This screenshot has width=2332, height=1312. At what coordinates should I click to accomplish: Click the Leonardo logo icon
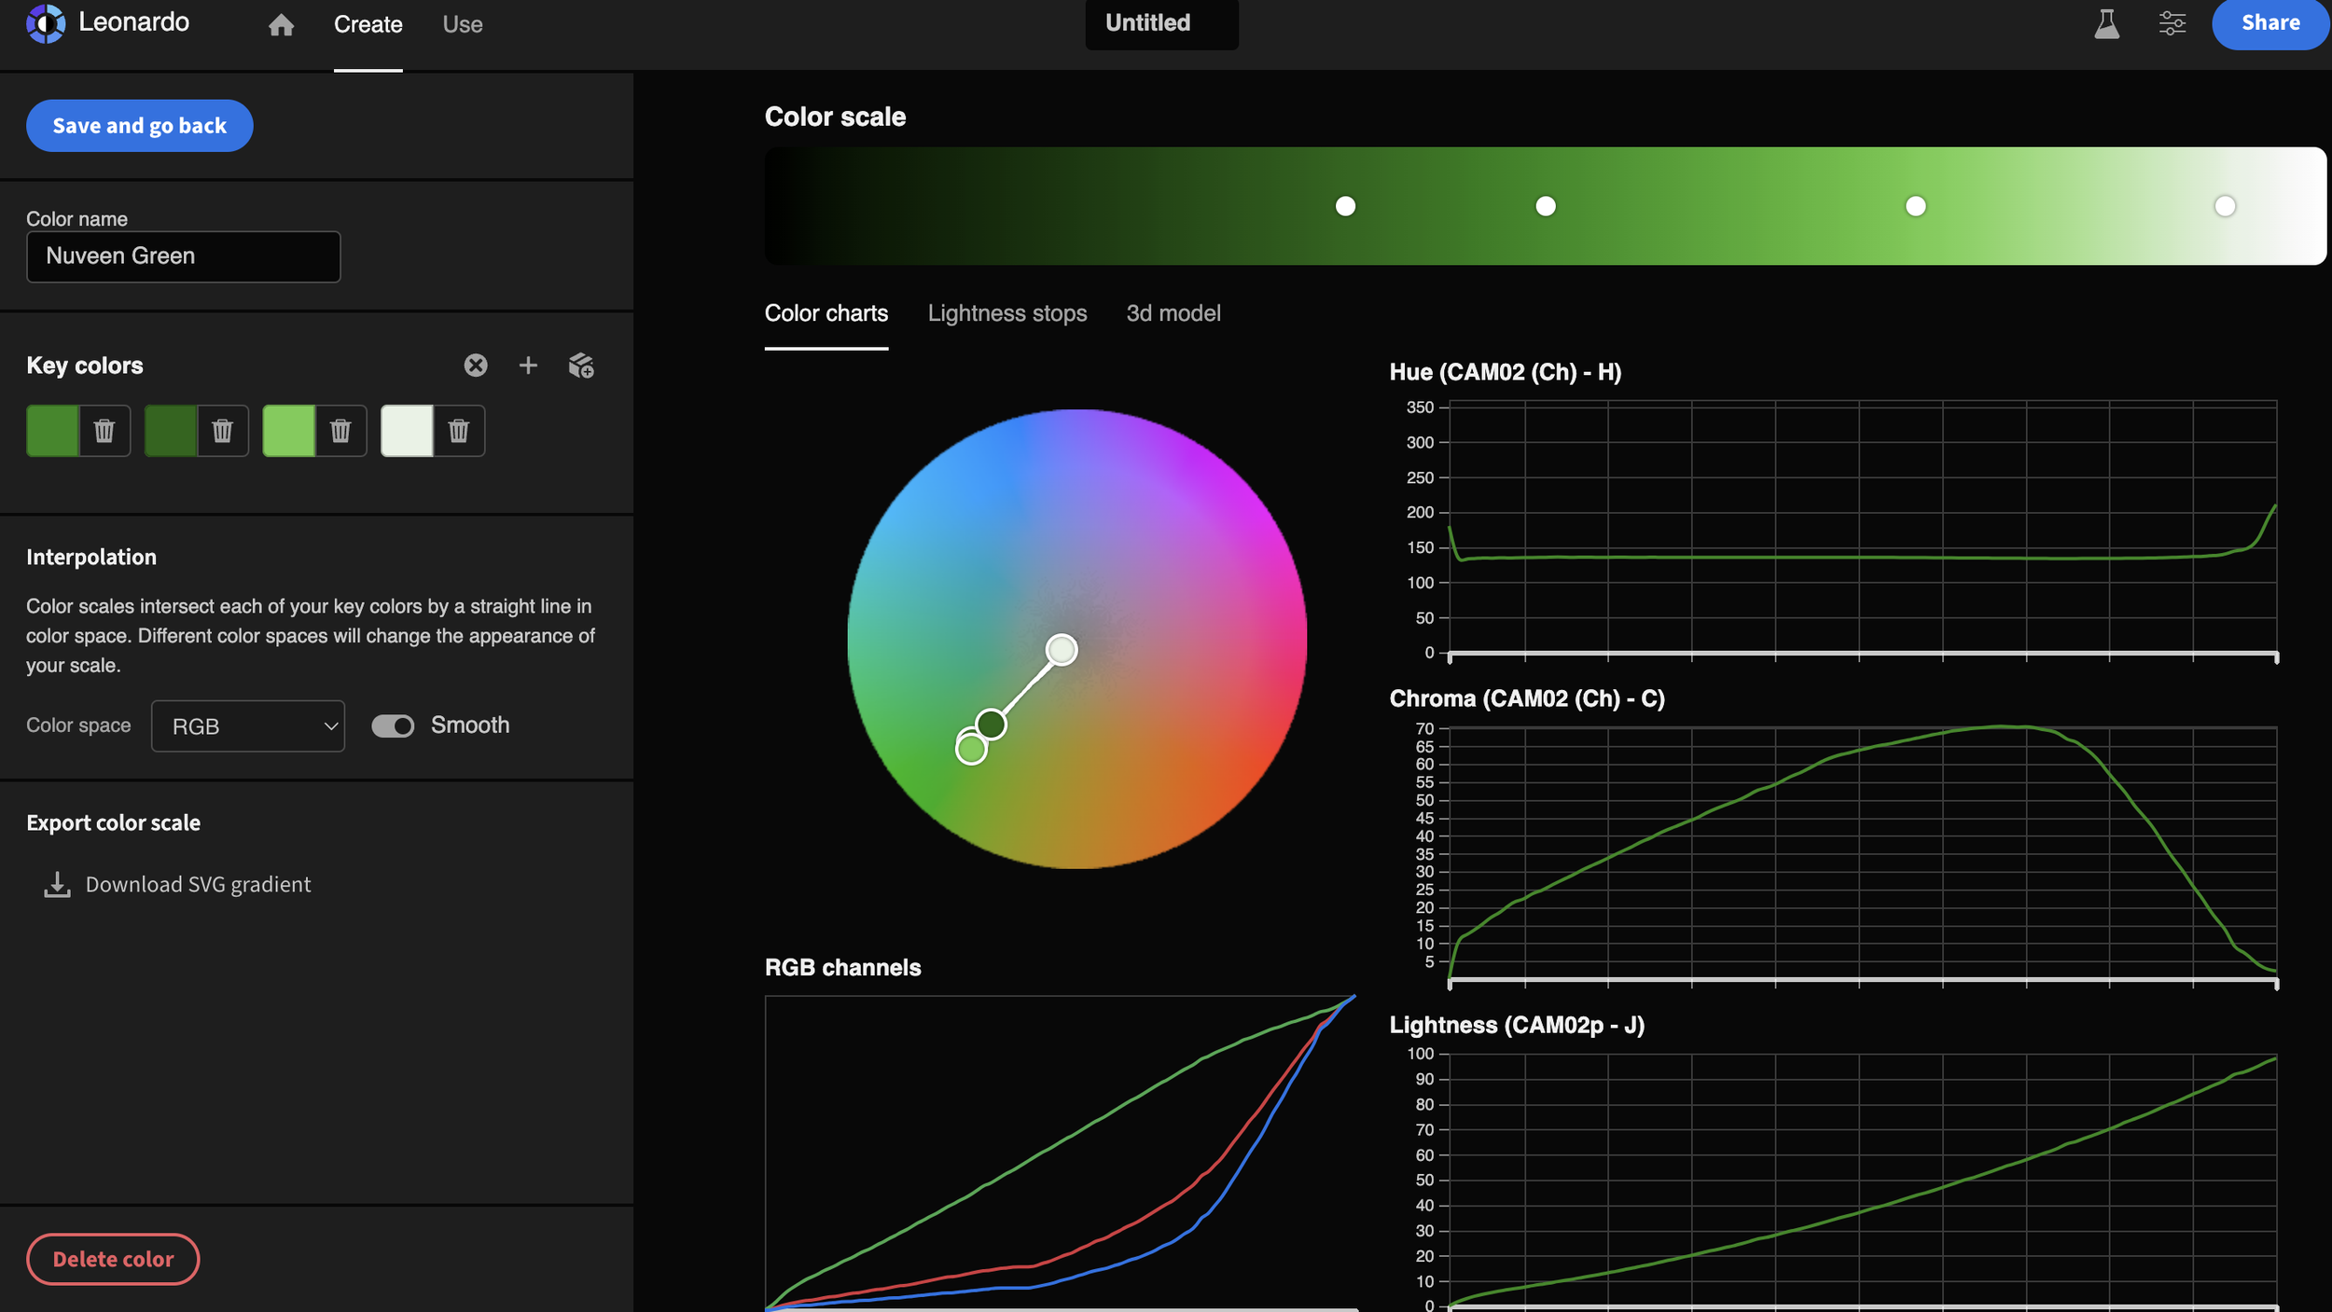point(46,23)
